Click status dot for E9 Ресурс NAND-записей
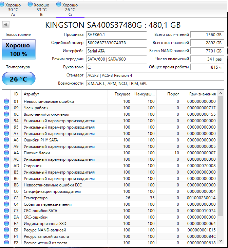Screen dimensions: 228x248 pyautogui.click(x=6, y=230)
